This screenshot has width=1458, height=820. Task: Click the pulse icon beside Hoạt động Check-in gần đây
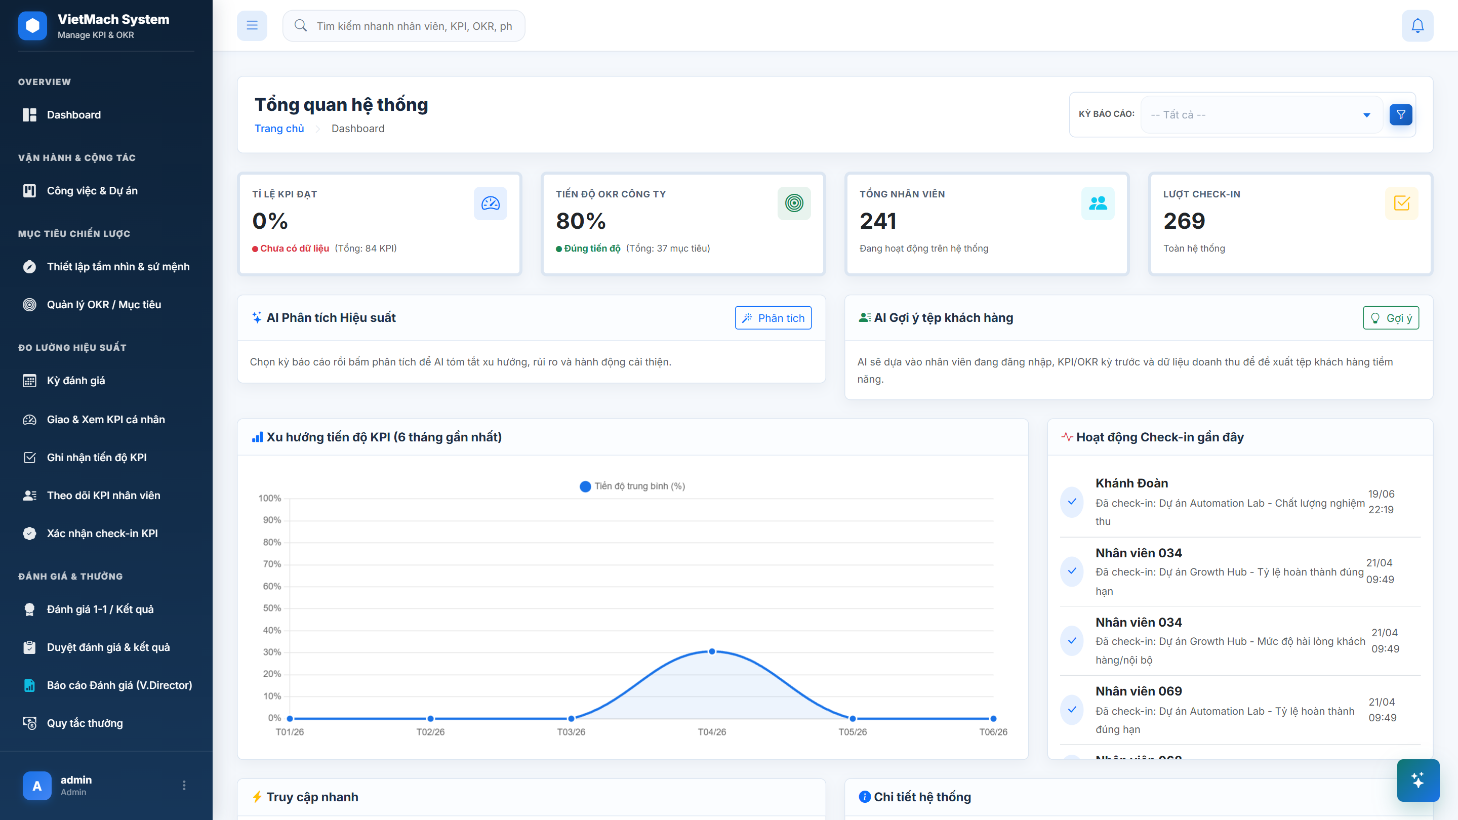click(1067, 437)
